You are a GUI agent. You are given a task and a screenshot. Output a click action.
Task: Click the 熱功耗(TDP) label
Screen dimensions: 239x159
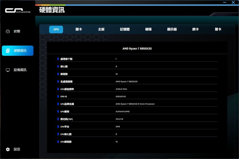pos(66,119)
